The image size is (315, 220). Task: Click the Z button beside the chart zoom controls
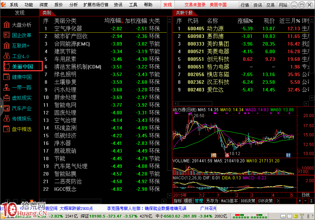click(311, 201)
